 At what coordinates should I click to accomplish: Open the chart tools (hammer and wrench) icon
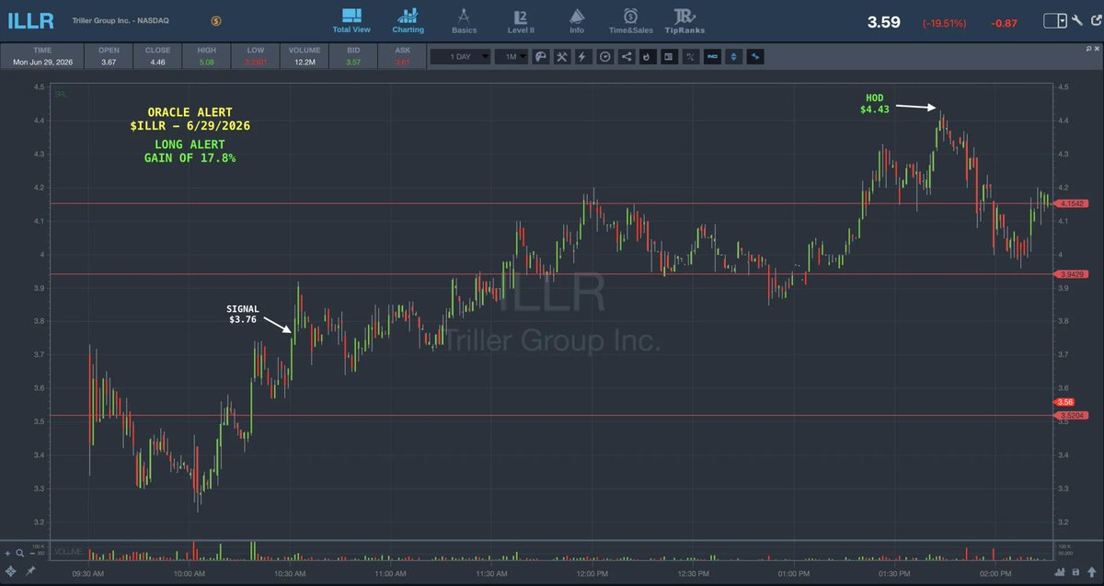click(561, 57)
